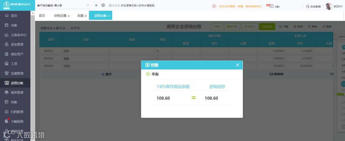Select month 7月 in period list

[343, 60]
